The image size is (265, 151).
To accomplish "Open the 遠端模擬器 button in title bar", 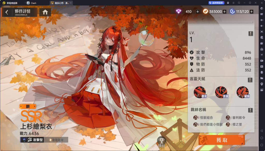I will coord(216,3).
